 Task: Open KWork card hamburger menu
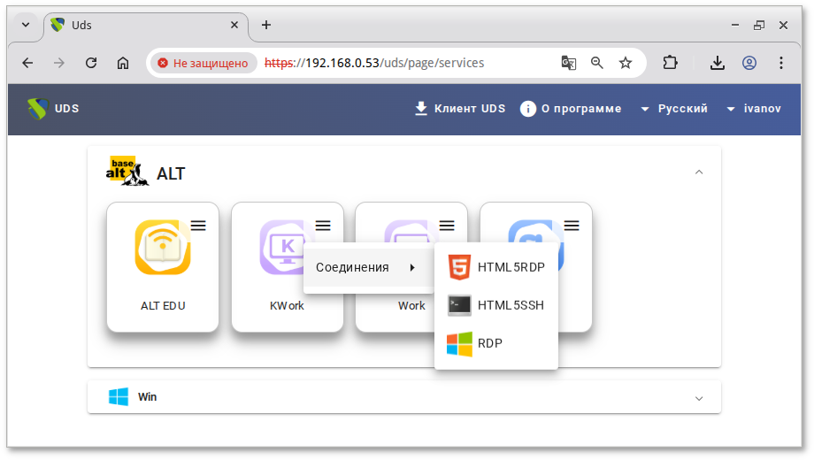coord(323,226)
